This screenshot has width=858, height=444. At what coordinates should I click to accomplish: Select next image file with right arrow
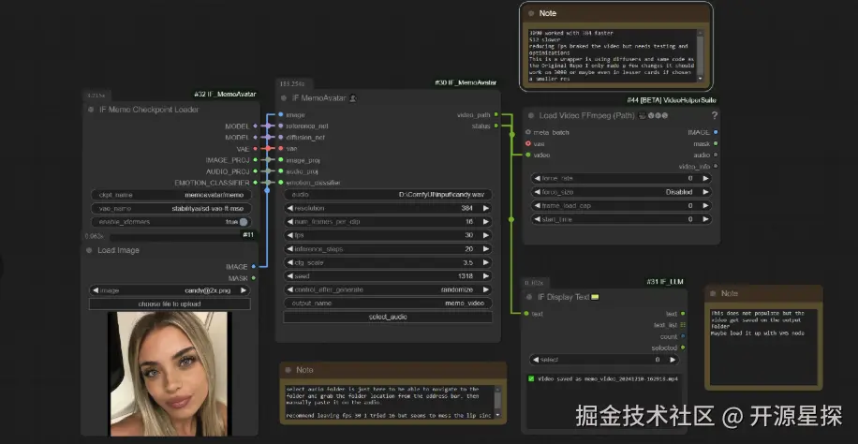pos(244,290)
